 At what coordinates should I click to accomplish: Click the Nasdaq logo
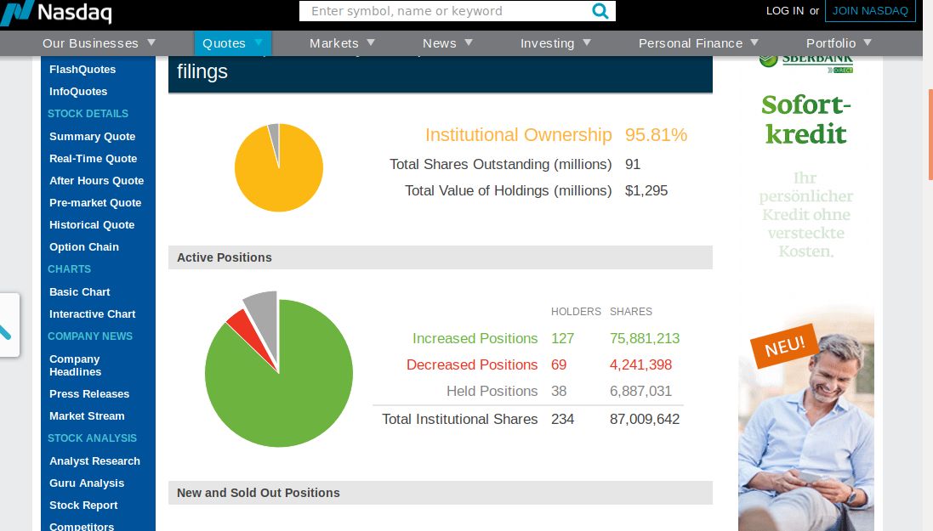[56, 12]
